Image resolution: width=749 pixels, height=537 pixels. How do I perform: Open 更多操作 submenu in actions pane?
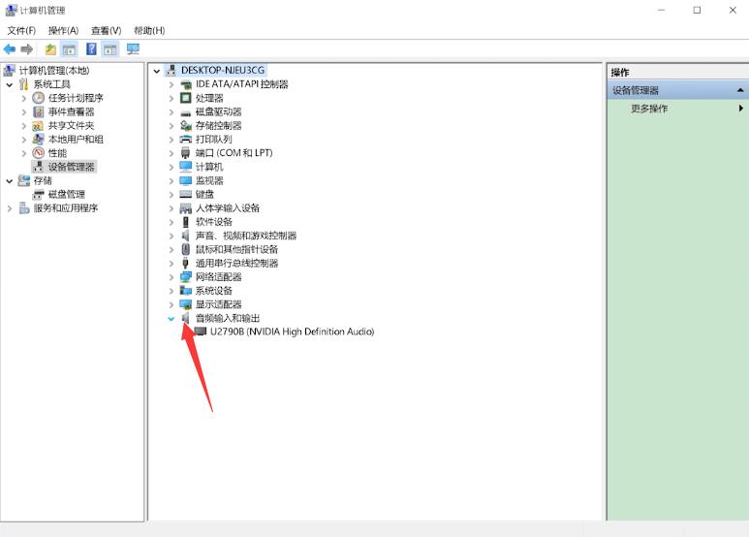tap(648, 109)
